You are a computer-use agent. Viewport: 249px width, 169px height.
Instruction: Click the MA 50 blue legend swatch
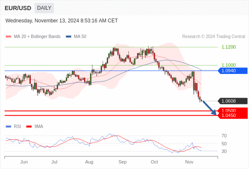tap(68, 37)
